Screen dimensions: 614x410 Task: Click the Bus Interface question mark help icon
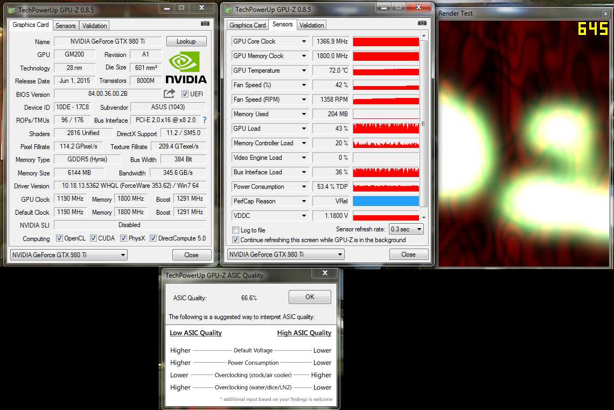(x=205, y=120)
